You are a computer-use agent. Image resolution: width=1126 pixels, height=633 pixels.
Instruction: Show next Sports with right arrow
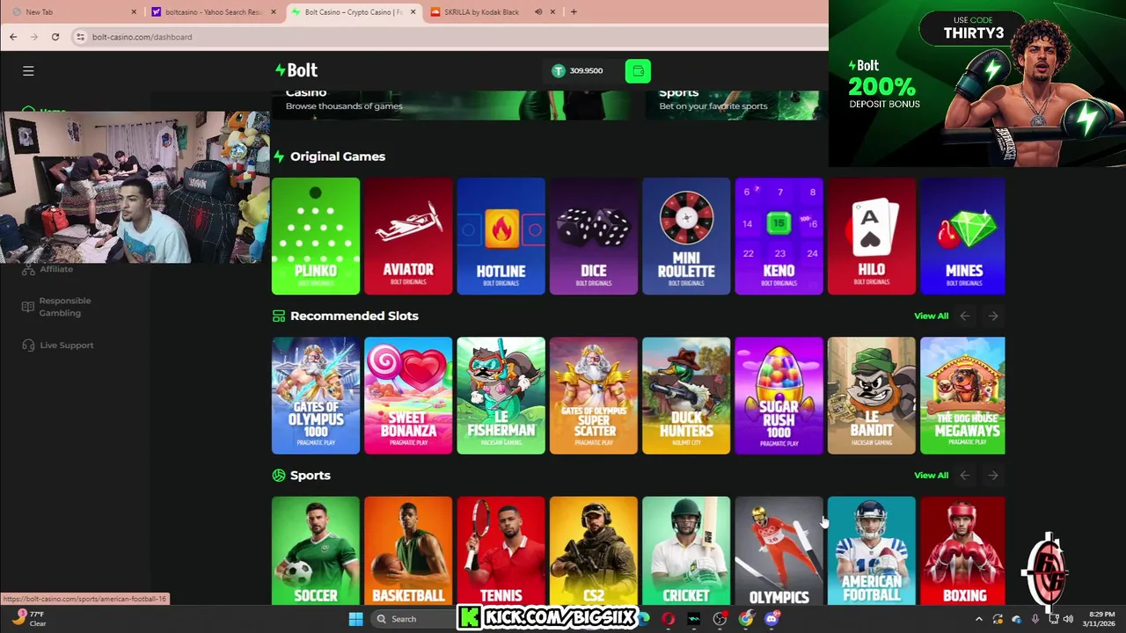(x=993, y=475)
